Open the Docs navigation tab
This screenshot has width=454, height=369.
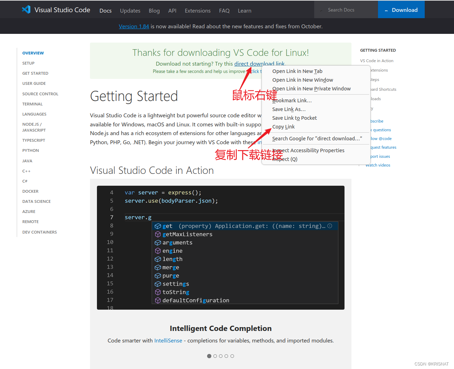pyautogui.click(x=106, y=11)
